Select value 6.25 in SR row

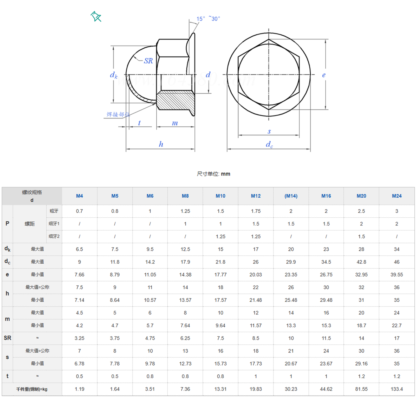(185, 338)
